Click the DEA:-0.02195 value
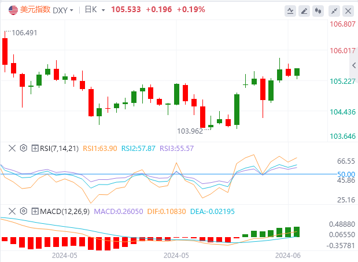Viewport: 358px width, 262px height. click(x=212, y=212)
